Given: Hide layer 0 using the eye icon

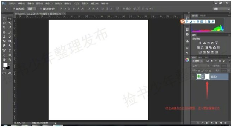Looking at the screenshot, I should (193, 77).
